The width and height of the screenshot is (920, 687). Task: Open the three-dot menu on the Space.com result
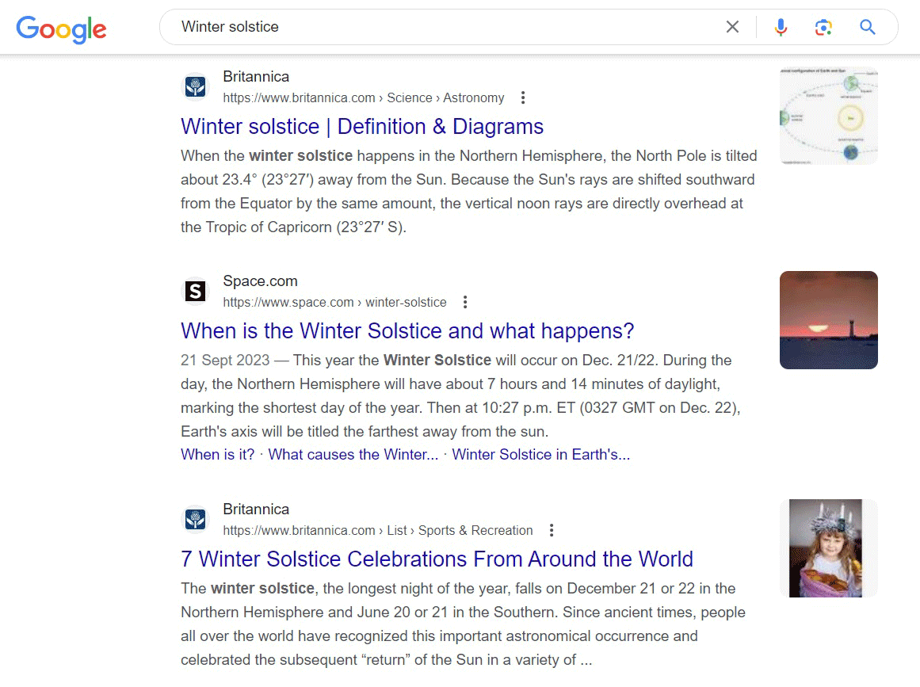[x=464, y=301]
